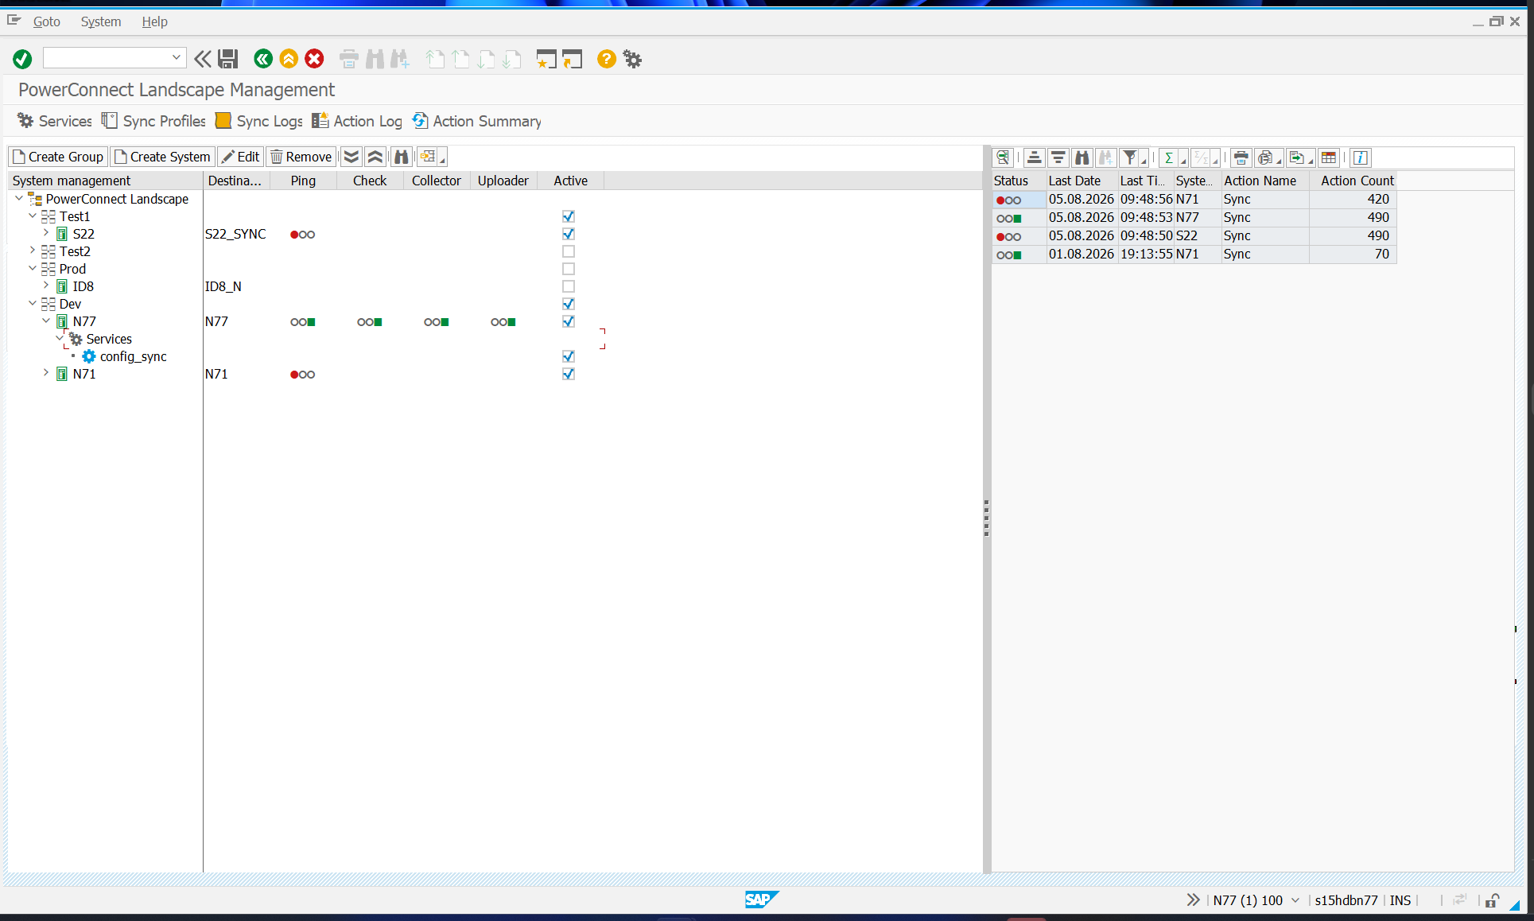Click the Views icon in ALV toolbar

pos(1265,157)
